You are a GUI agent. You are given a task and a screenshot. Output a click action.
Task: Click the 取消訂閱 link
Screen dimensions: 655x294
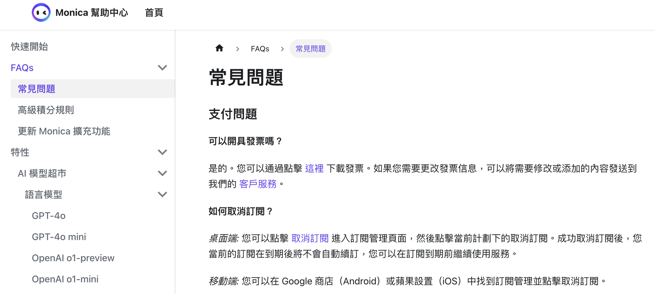[310, 238]
